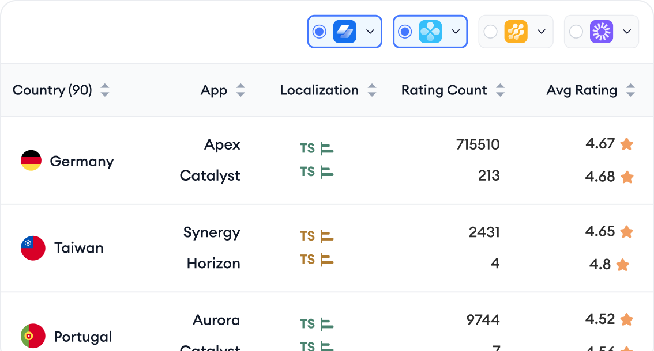
Task: Click the light blue four-petal app icon
Action: (x=430, y=32)
